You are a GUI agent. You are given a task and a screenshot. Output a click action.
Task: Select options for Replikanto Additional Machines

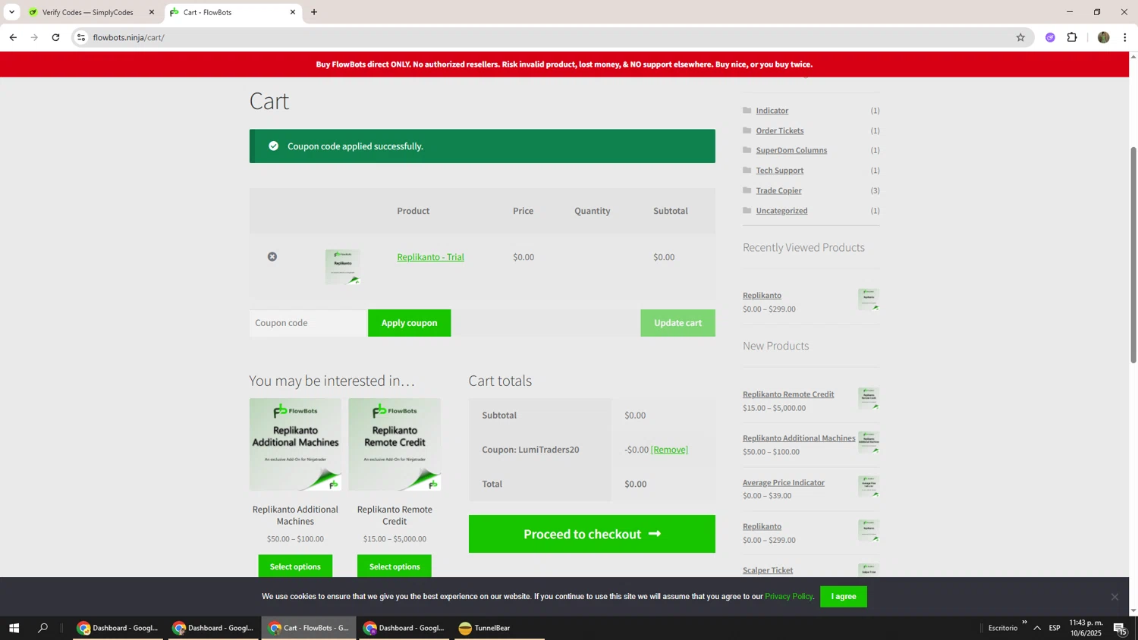(x=295, y=566)
